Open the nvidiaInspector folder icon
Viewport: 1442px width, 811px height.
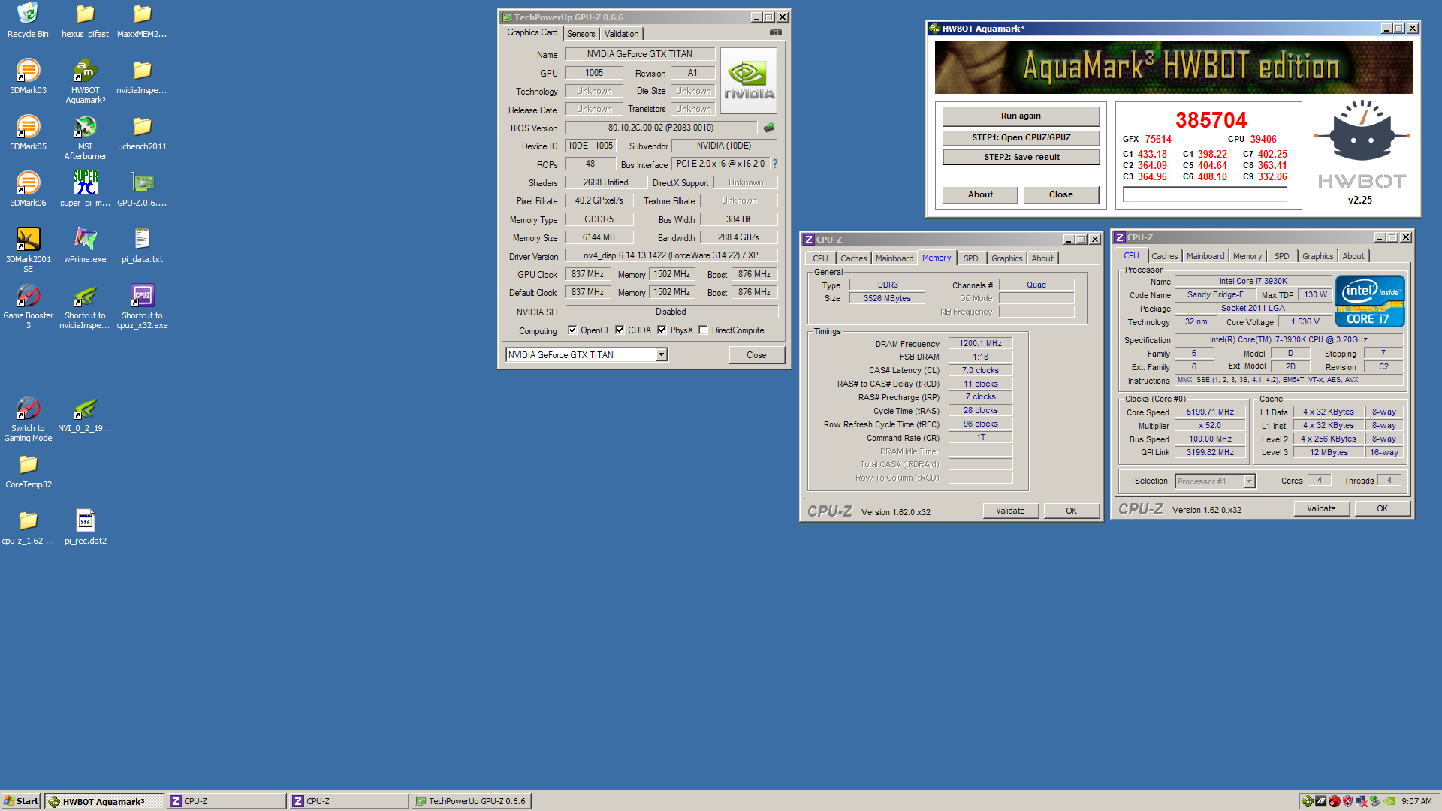tap(142, 76)
